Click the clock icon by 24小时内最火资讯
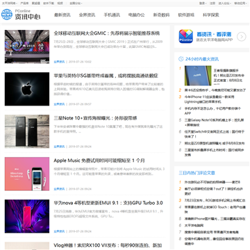Screen dimensions: 250x250 click(x=181, y=59)
